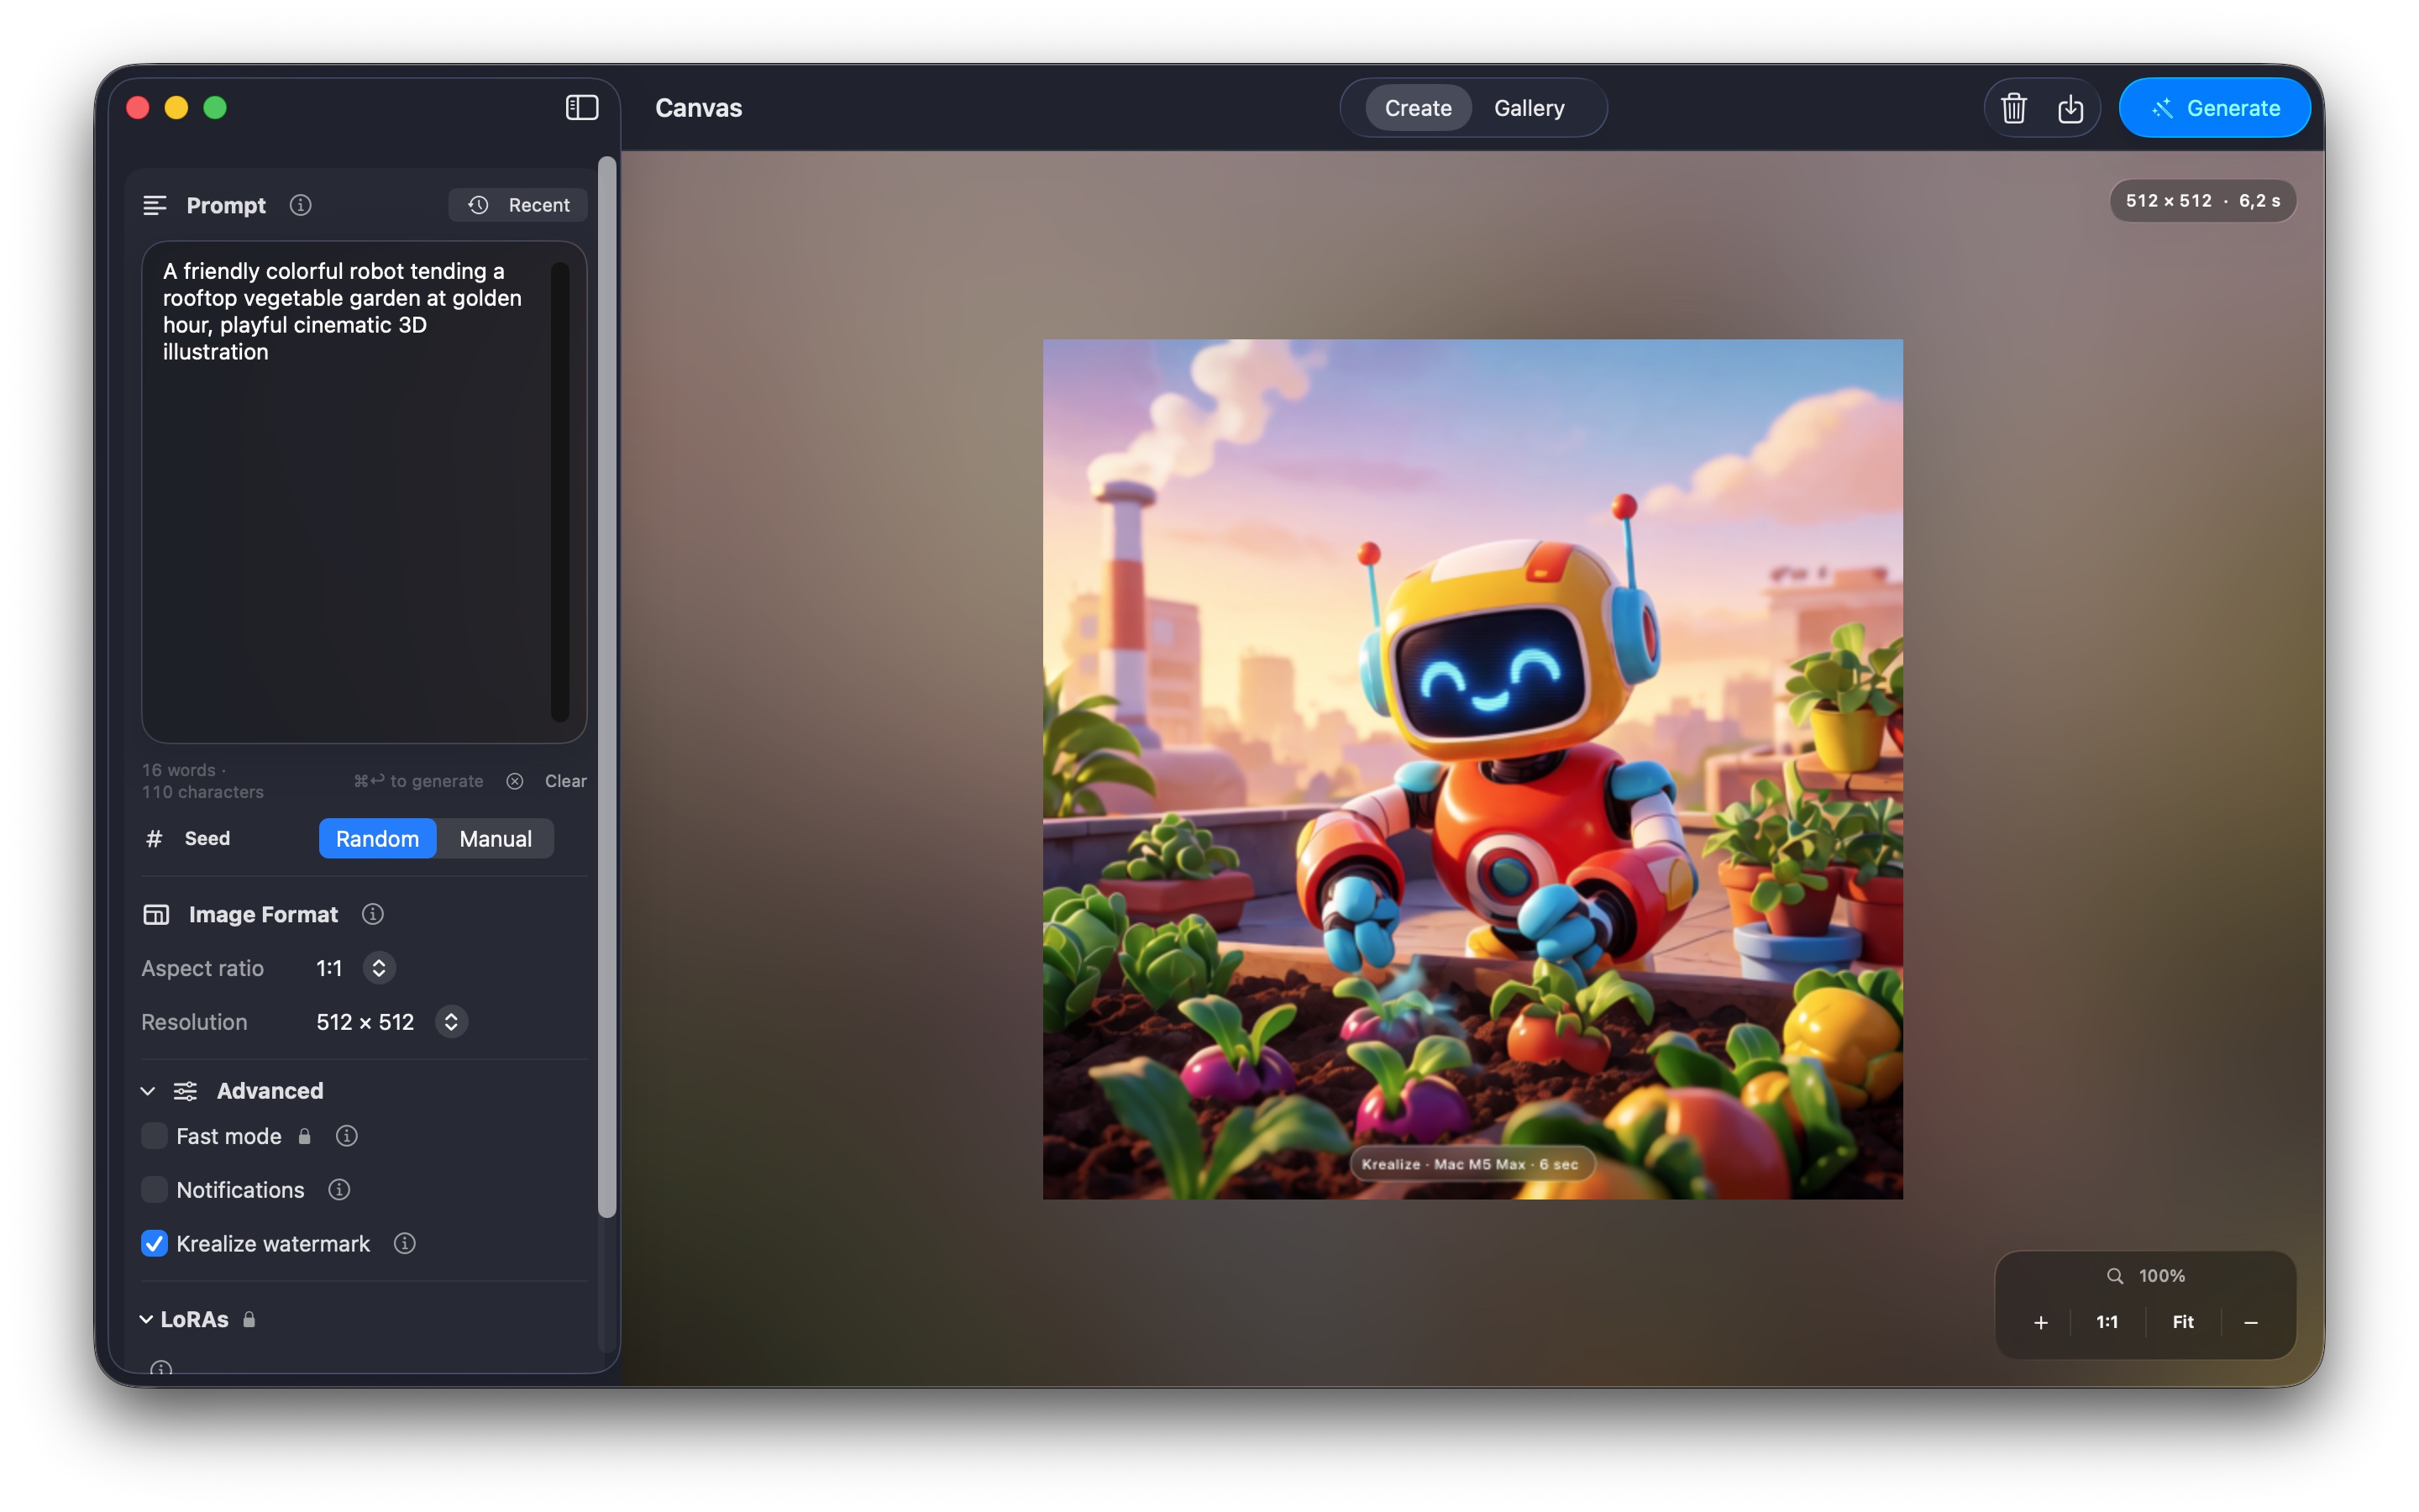Click the Image Format layout icon
The width and height of the screenshot is (2419, 1512).
[156, 914]
